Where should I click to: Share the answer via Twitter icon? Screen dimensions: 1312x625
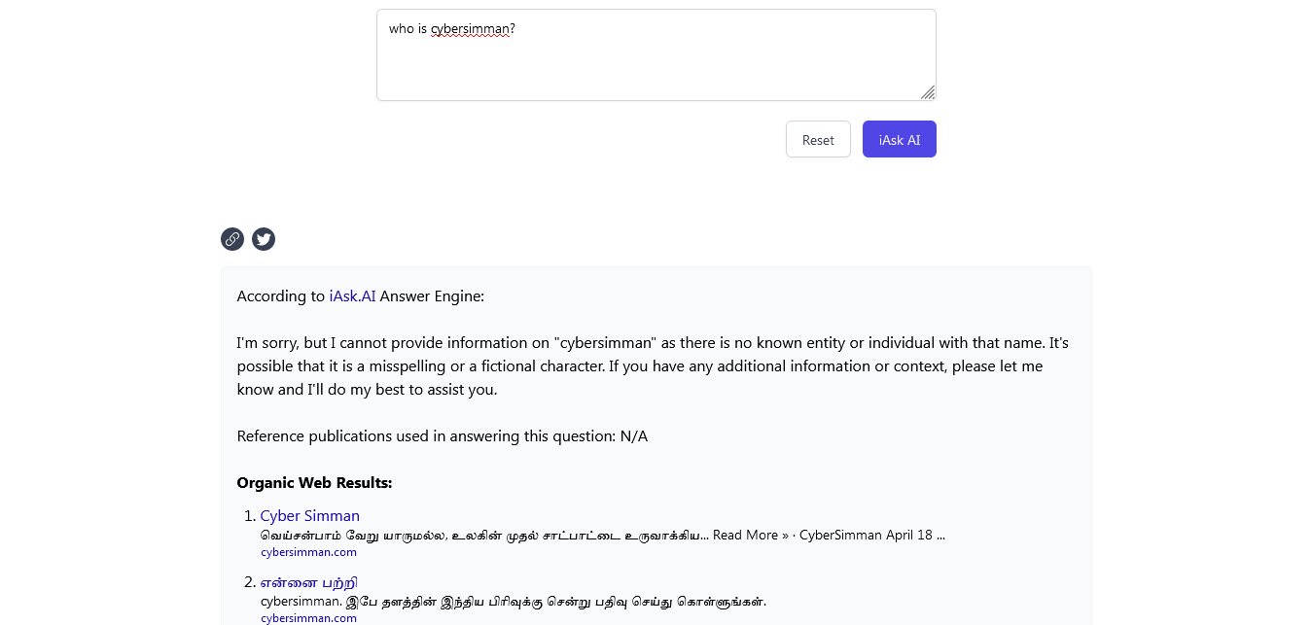[264, 239]
